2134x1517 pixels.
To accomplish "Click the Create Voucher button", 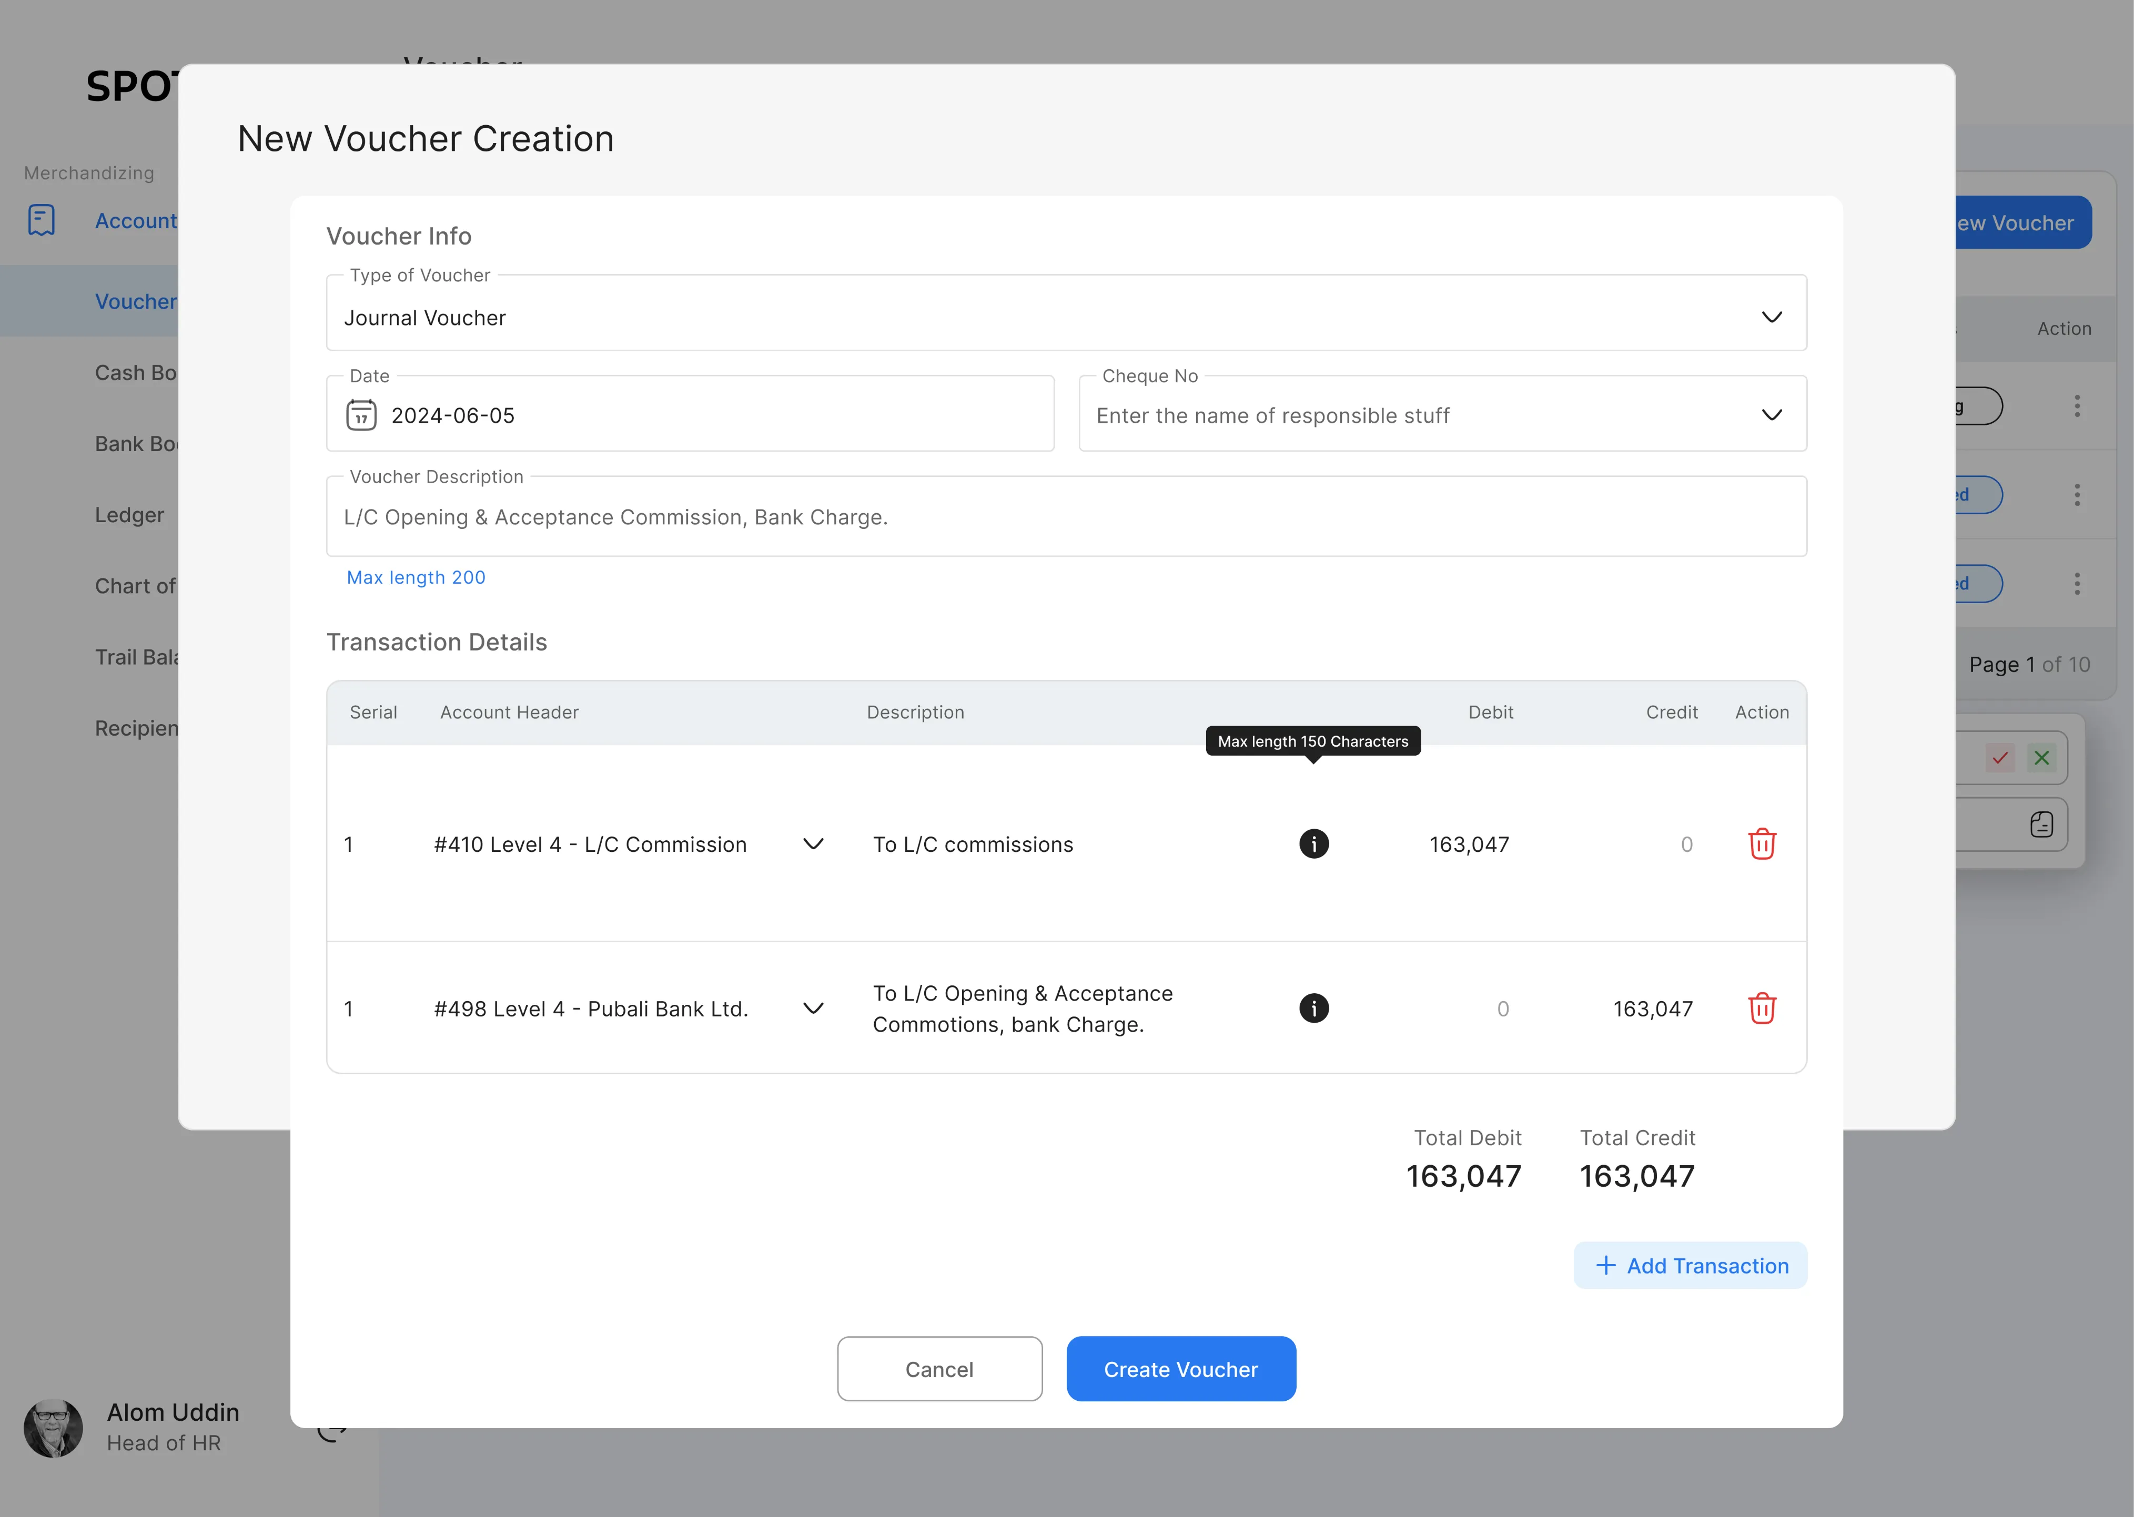I will 1181,1369.
